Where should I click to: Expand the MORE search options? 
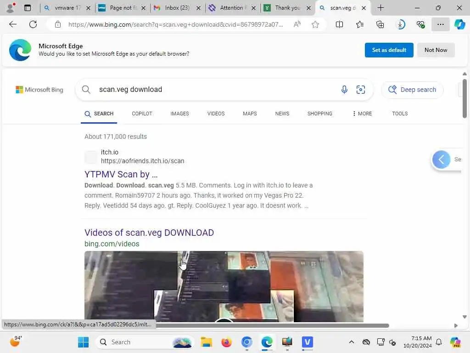point(362,114)
